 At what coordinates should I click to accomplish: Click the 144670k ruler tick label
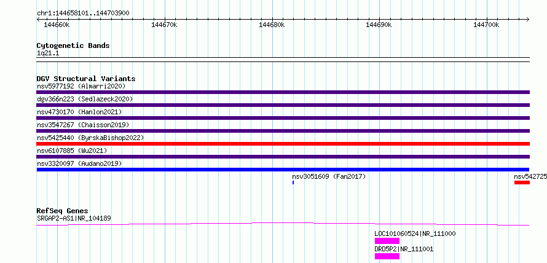164,25
